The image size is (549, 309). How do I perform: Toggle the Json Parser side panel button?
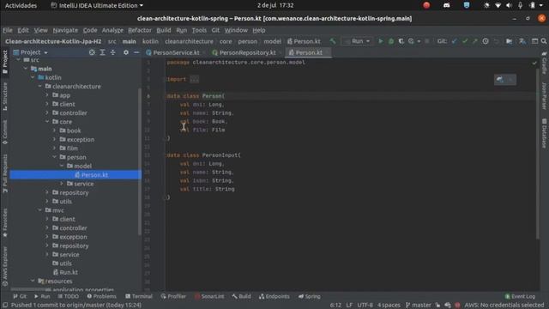(x=544, y=96)
